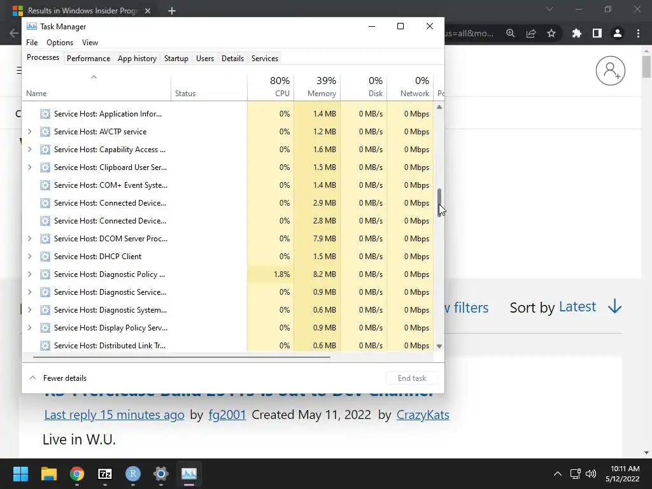Open Chrome's three-dot menu
Image resolution: width=652 pixels, height=489 pixels.
click(x=638, y=33)
